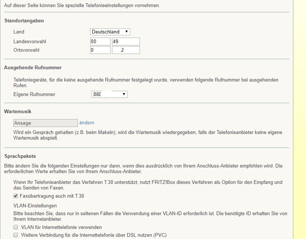Select the Wartemusik section heading
The height and width of the screenshot is (239, 306).
coord(17,111)
